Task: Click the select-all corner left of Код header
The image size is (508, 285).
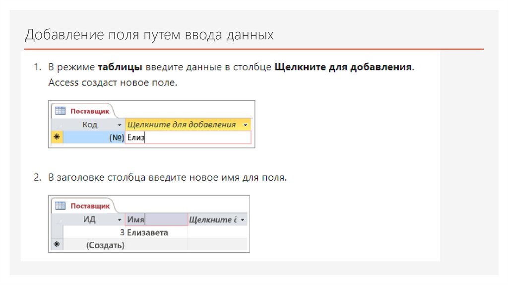Action: [x=57, y=125]
